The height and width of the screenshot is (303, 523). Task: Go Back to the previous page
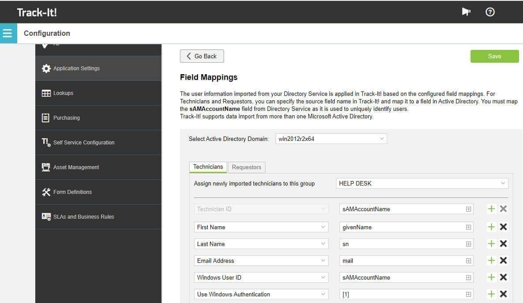coord(202,56)
